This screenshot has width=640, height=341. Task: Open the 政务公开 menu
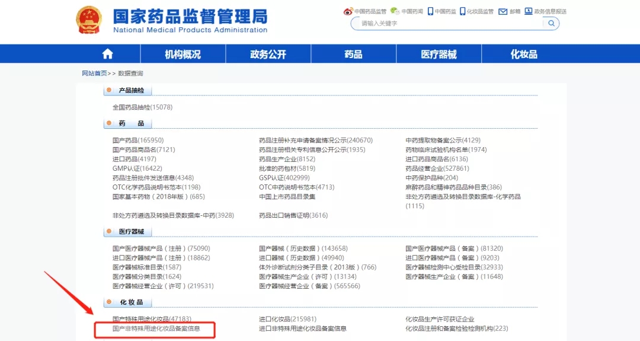(268, 54)
